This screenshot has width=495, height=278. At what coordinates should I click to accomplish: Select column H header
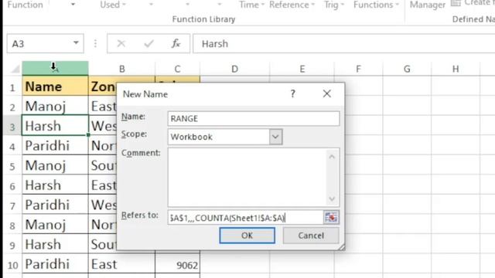(x=456, y=69)
